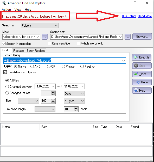The image size is (154, 162).
Task: Open the Size comparison dropdown
Action: point(28,101)
